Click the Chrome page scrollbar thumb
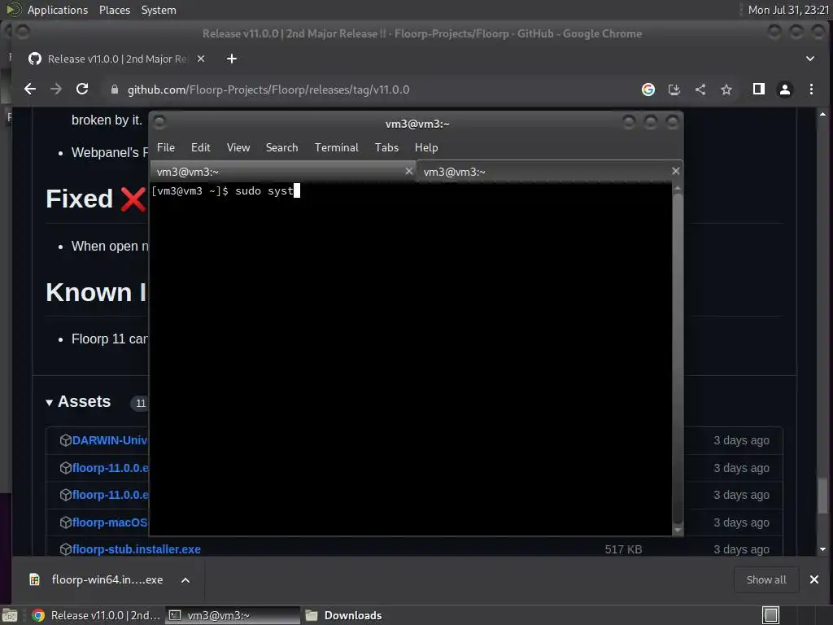 [822, 496]
